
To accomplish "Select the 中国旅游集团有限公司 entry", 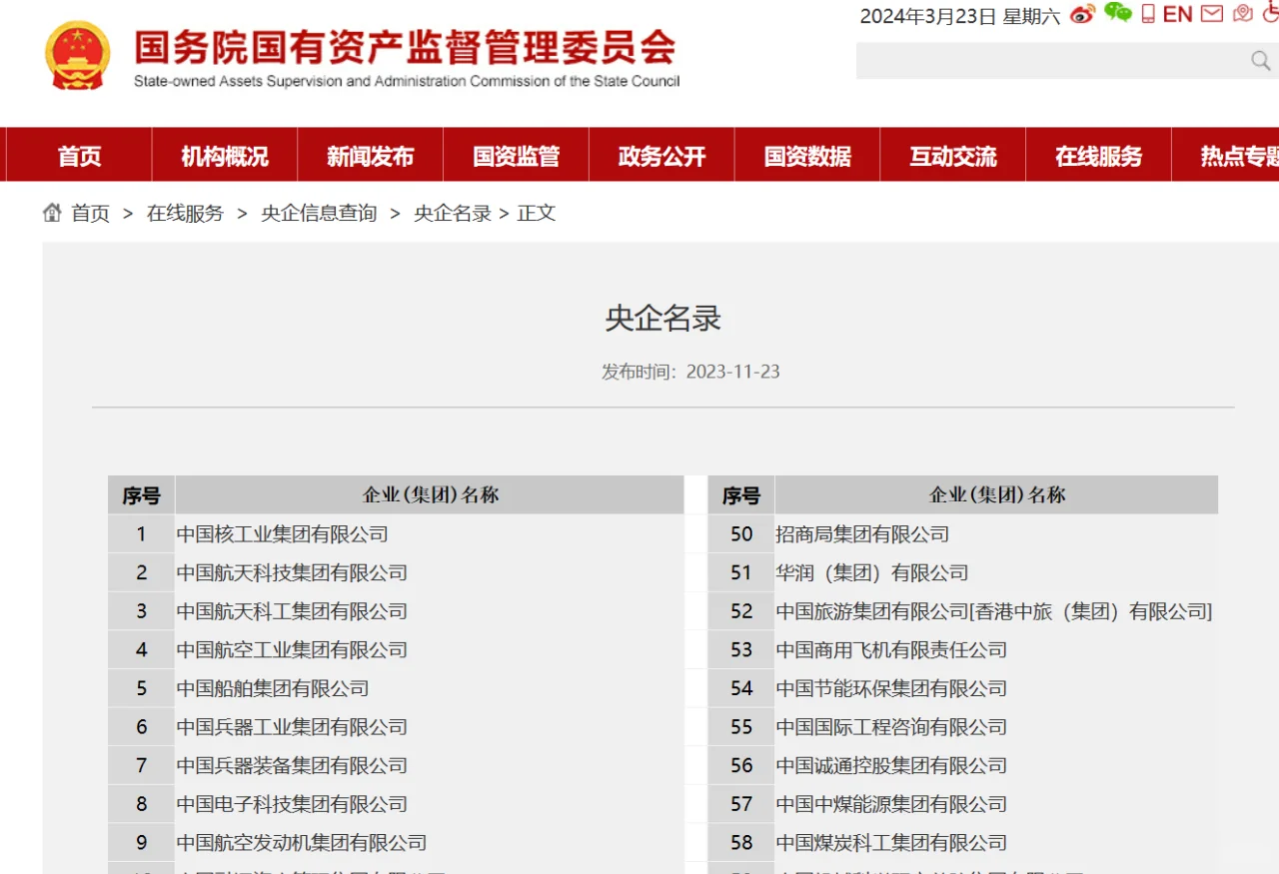I will click(994, 611).
